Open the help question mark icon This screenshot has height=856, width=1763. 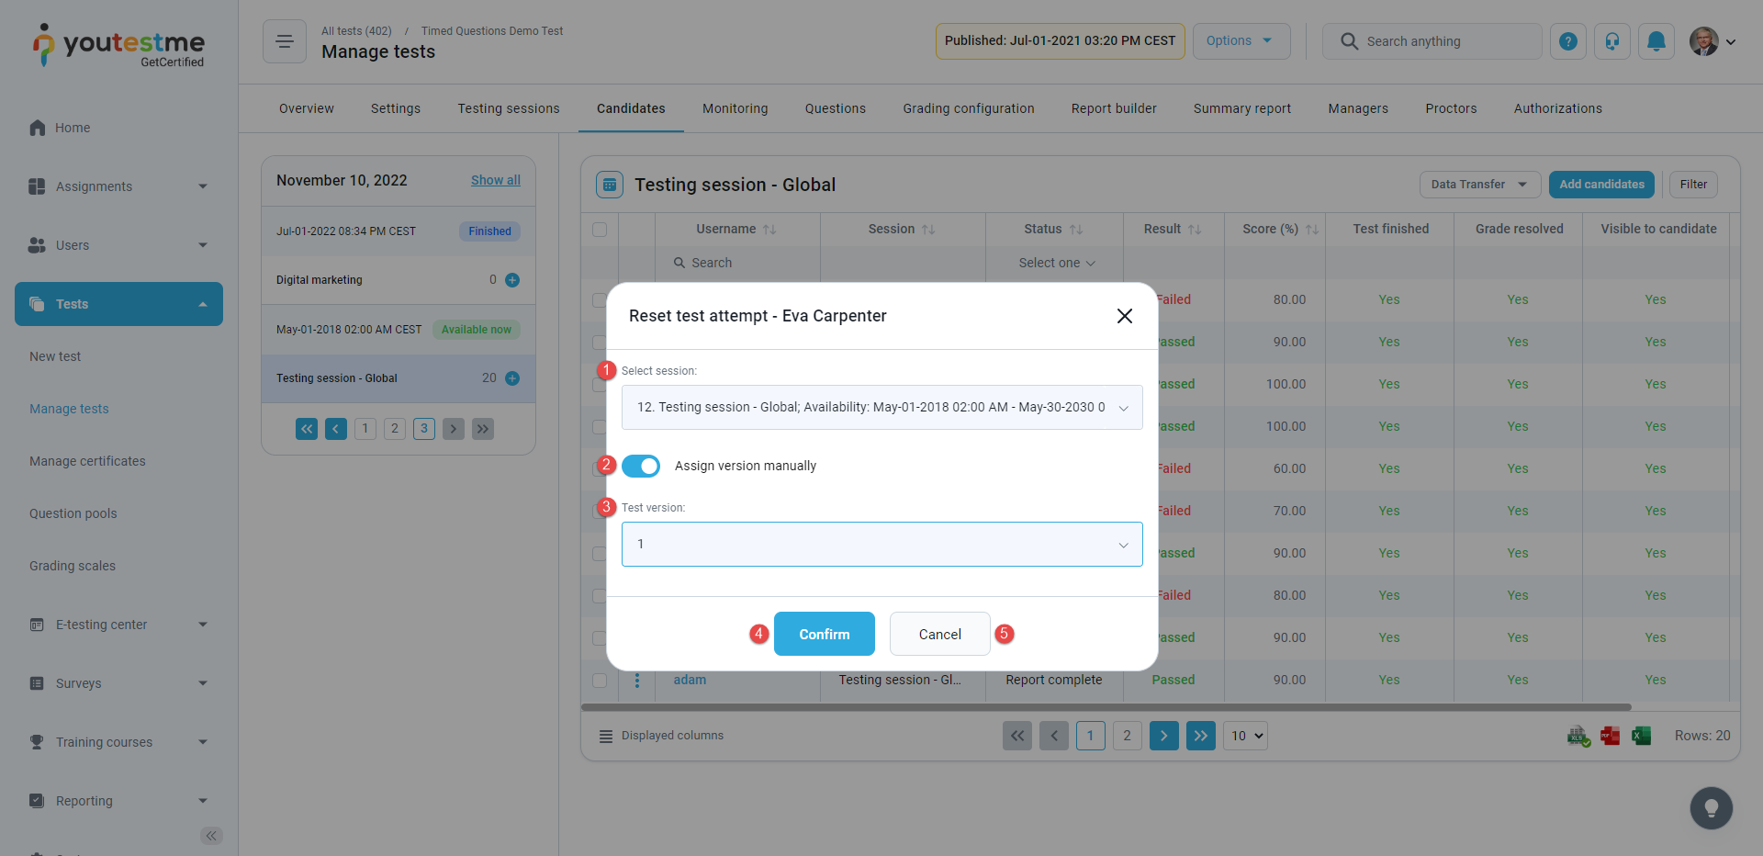(1568, 41)
